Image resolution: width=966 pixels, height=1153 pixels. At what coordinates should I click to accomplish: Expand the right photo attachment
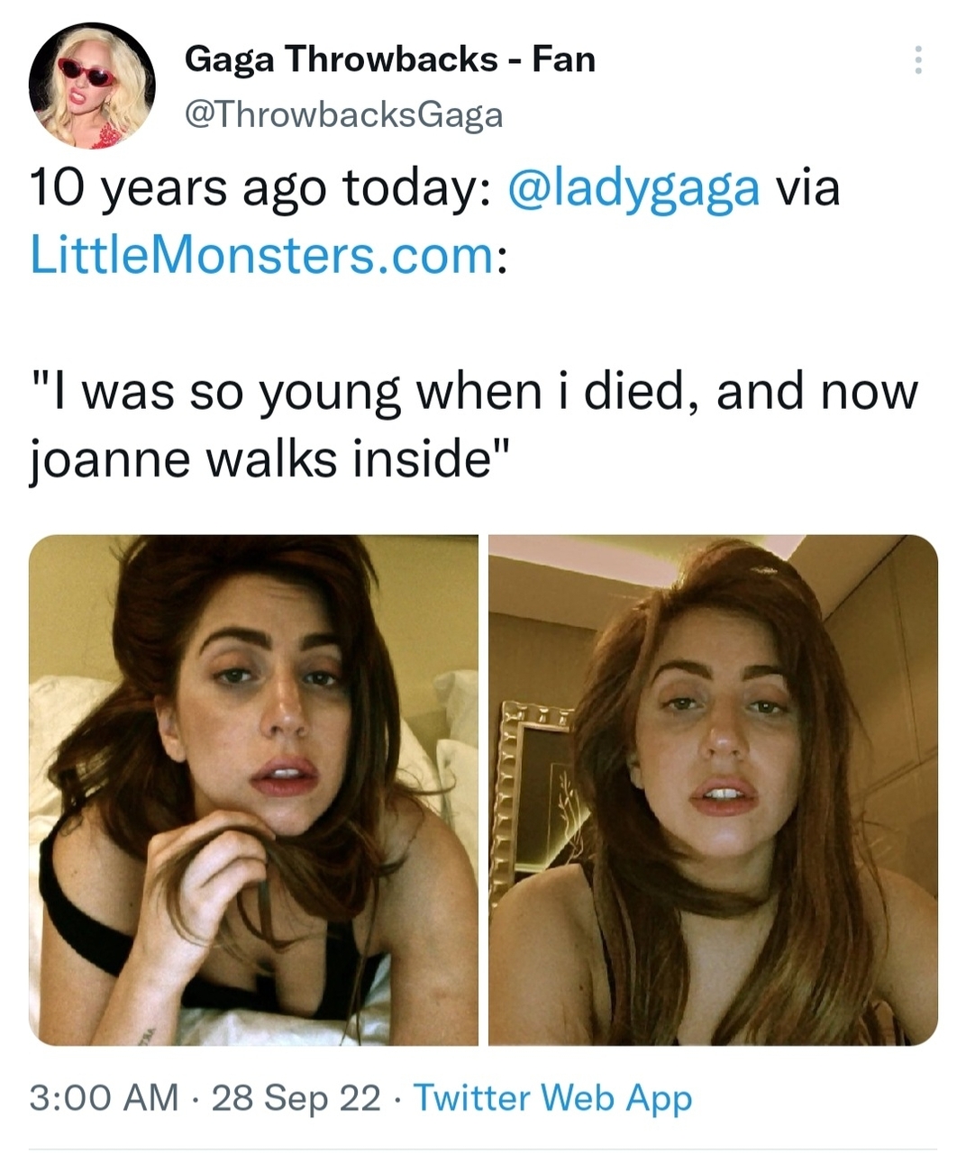point(713,789)
